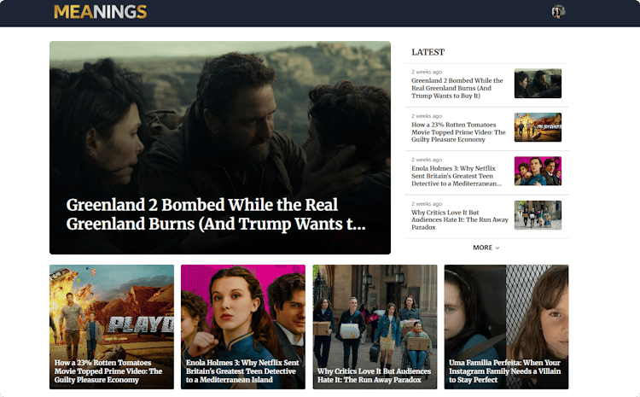This screenshot has width=640, height=397.
Task: Open the Uma Familia Perfeita card title
Action: (x=503, y=371)
